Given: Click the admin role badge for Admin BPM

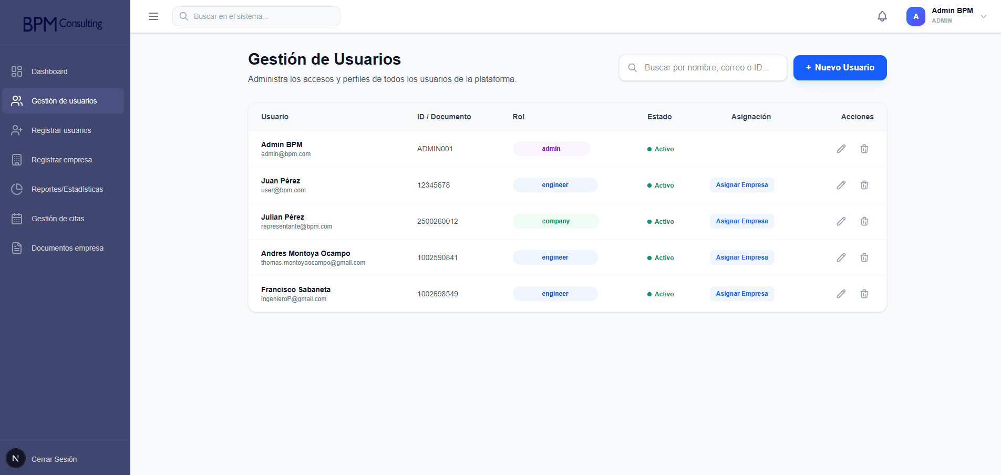Looking at the screenshot, I should (551, 149).
